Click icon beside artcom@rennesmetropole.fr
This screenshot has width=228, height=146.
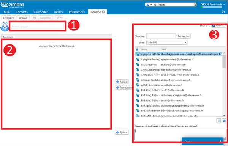(x=138, y=80)
